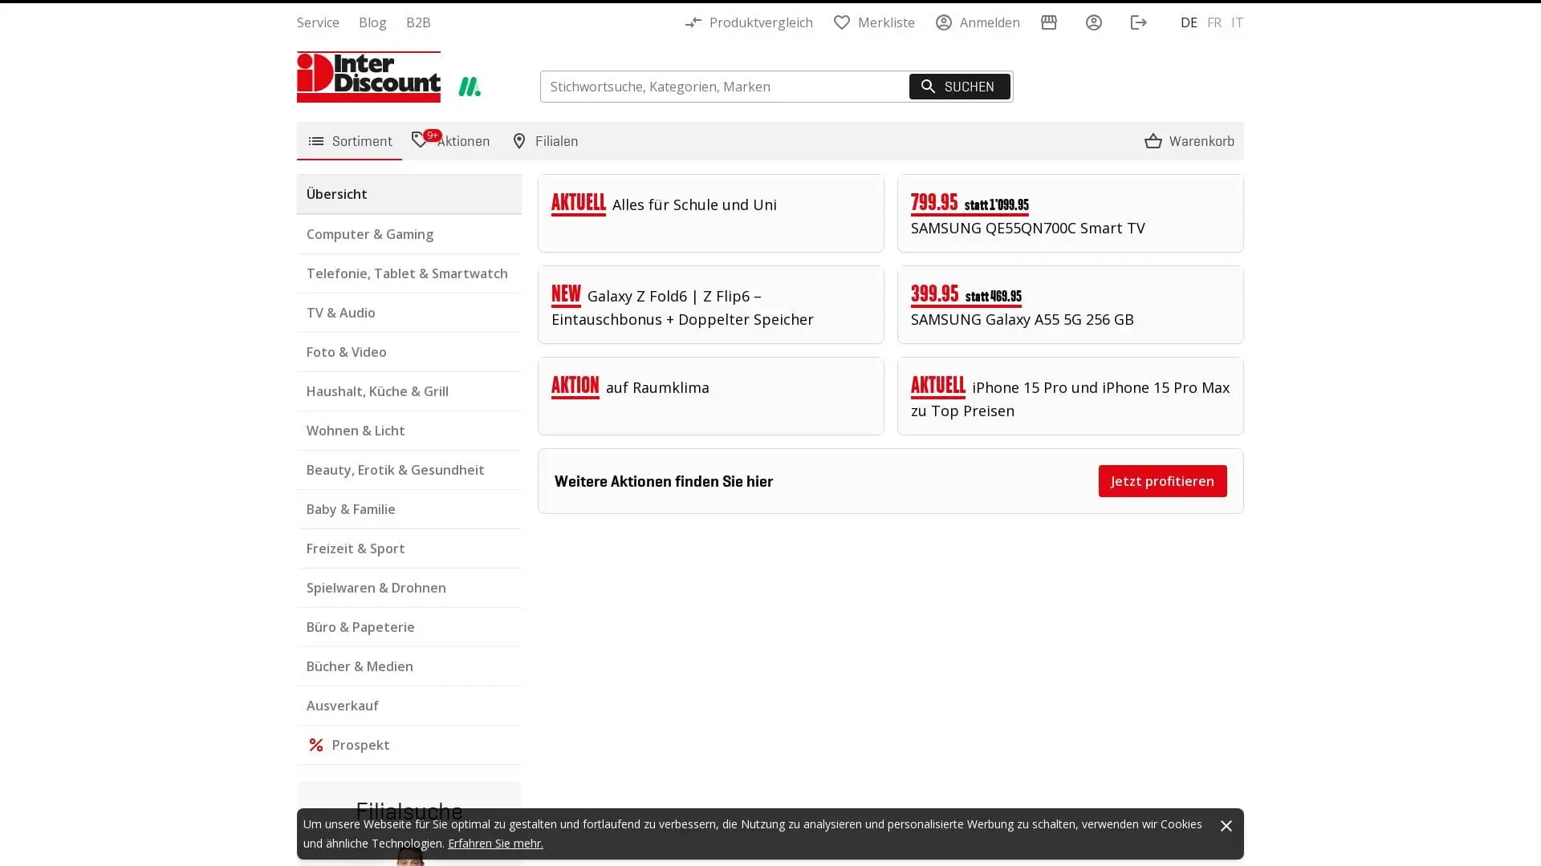Click the Interdiscount logo
The image size is (1541, 866).
tap(368, 77)
